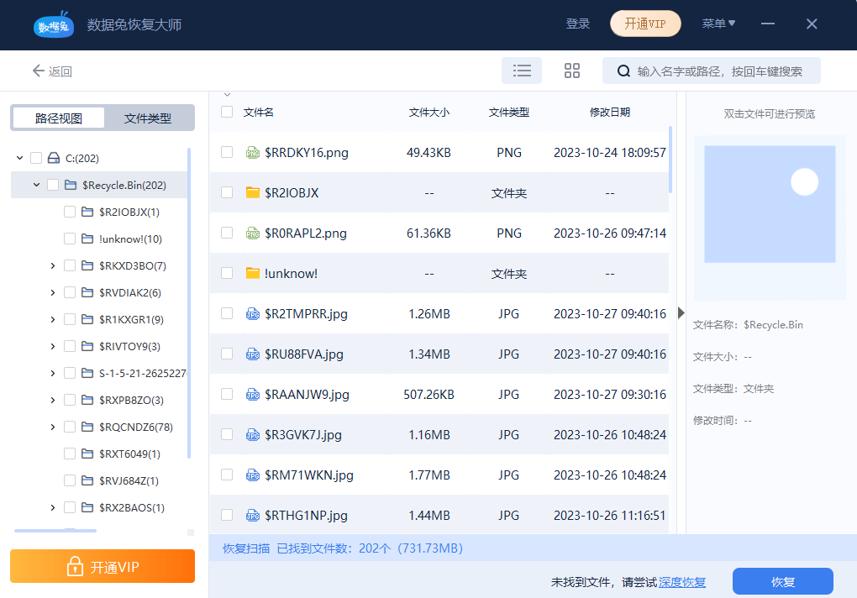The image size is (857, 598).
Task: Select the list view icon
Action: point(522,71)
